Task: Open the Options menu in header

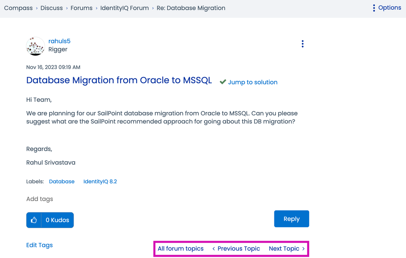Action: coord(387,8)
